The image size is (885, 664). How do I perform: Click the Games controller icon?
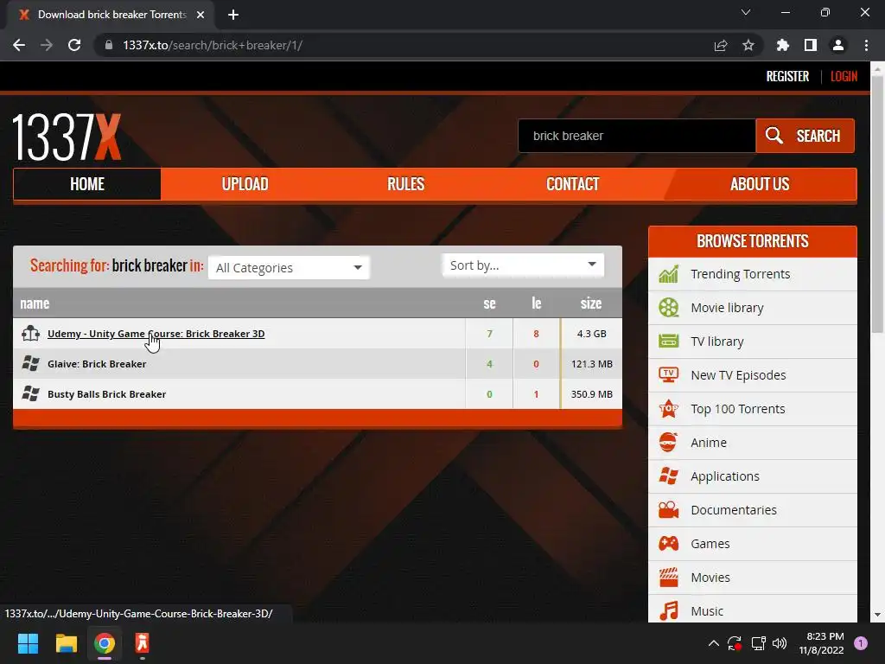[668, 544]
